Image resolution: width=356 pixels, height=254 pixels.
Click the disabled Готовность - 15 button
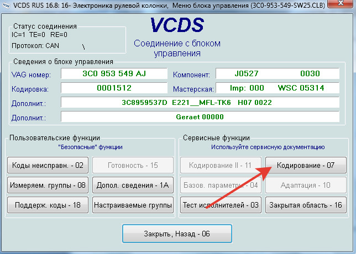click(x=133, y=165)
